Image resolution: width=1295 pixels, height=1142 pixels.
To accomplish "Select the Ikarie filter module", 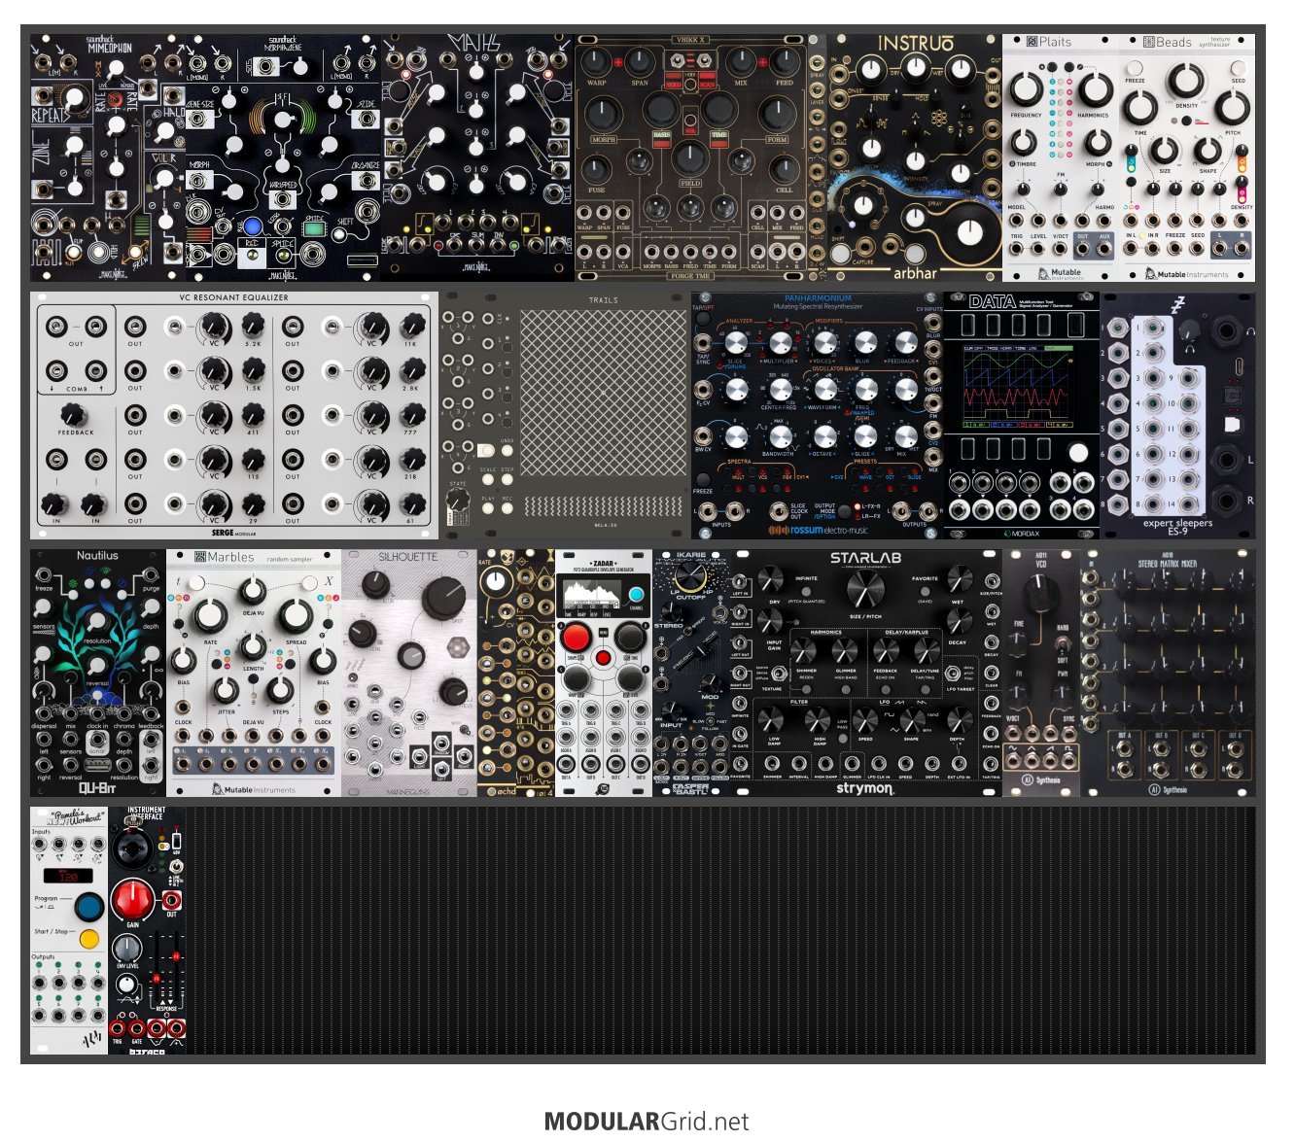I will [691, 673].
